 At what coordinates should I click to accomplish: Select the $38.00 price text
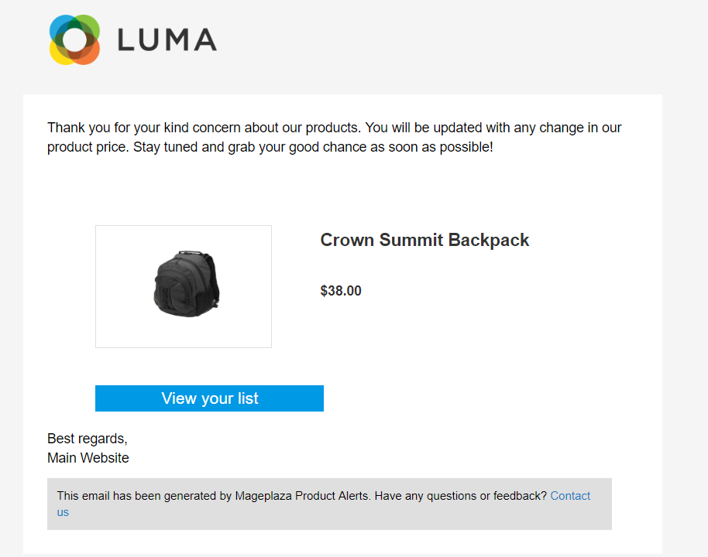(341, 291)
